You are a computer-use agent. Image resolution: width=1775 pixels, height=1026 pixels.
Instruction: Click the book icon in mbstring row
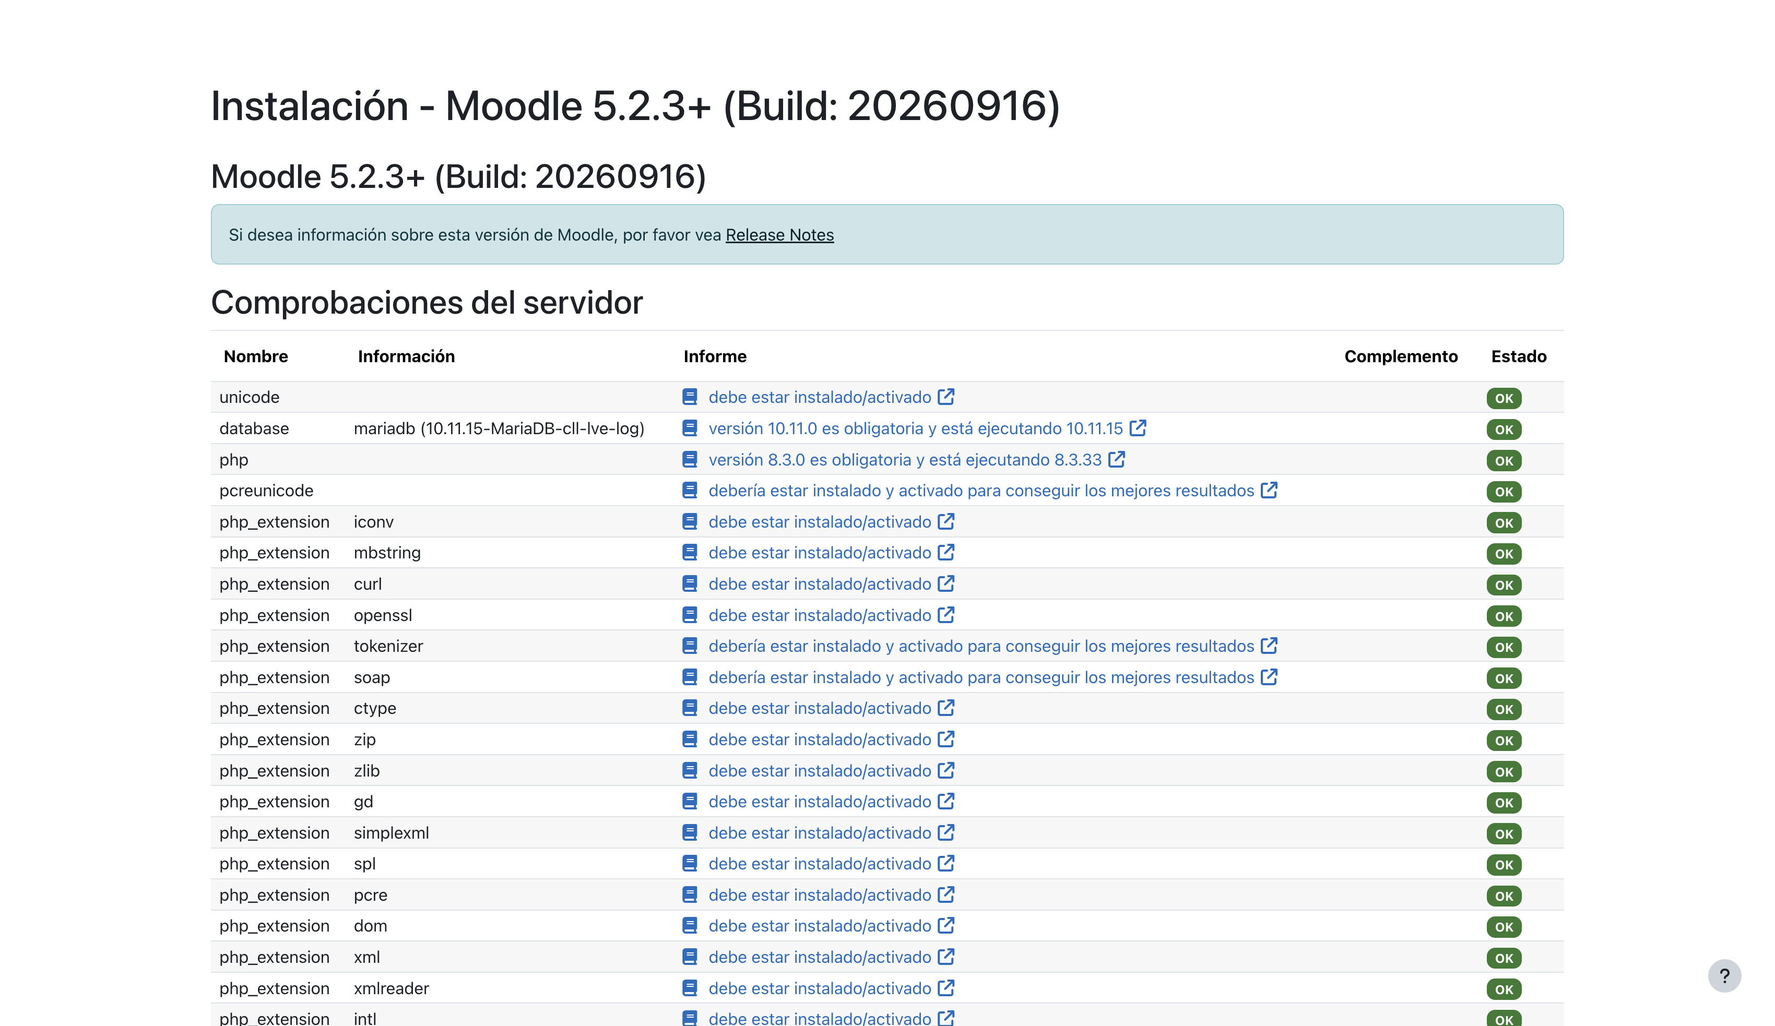[x=690, y=553]
